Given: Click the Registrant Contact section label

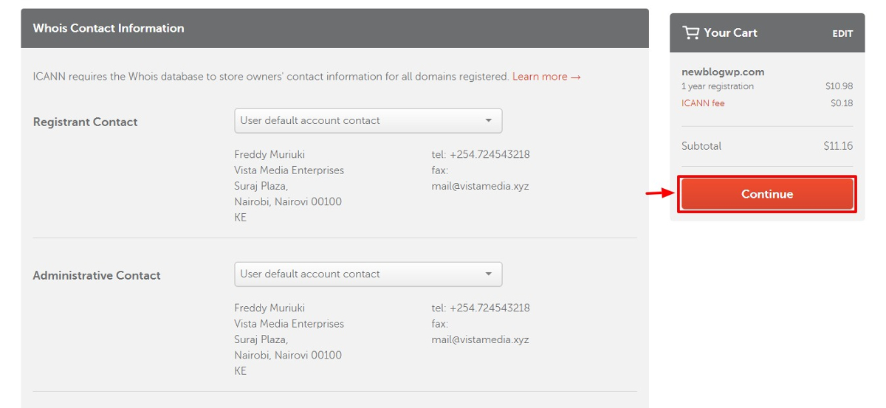Looking at the screenshot, I should pyautogui.click(x=85, y=122).
